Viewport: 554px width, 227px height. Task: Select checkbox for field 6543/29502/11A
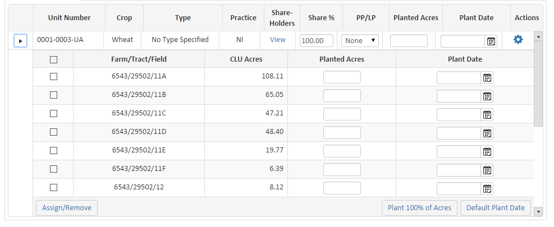coord(53,77)
